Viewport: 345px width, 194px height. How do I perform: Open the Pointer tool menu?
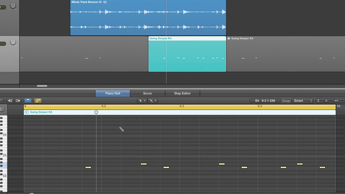[142, 101]
